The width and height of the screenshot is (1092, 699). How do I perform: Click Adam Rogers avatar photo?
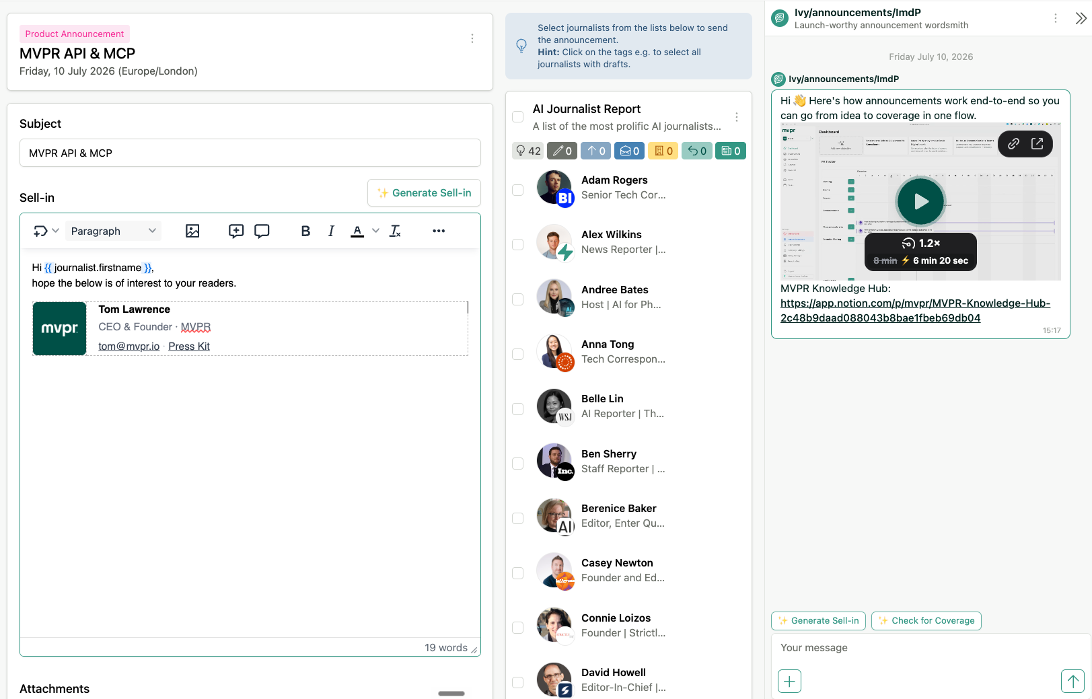pos(554,188)
